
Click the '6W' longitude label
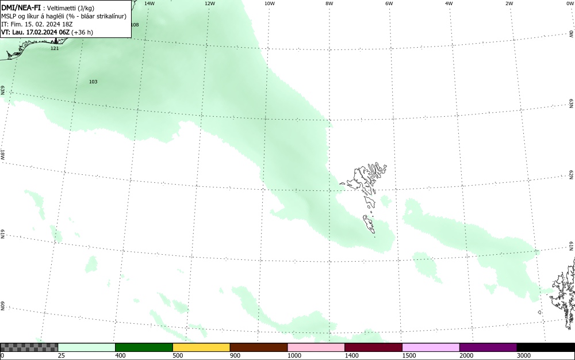389,3
